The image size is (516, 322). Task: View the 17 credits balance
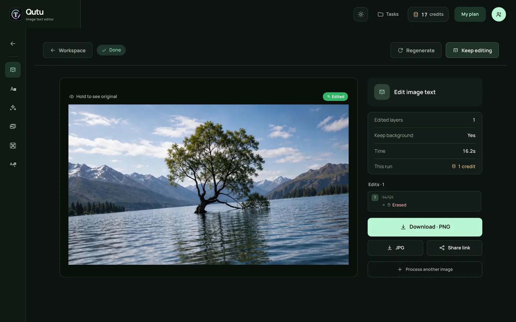point(428,14)
